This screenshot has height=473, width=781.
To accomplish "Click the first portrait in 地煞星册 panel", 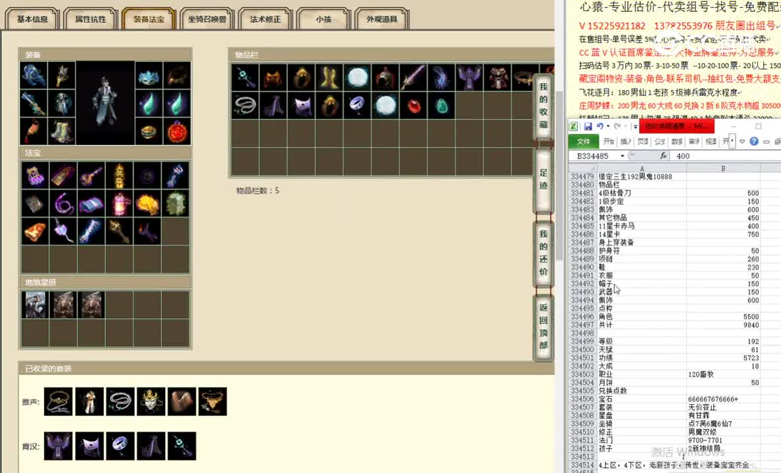I will click(x=35, y=304).
